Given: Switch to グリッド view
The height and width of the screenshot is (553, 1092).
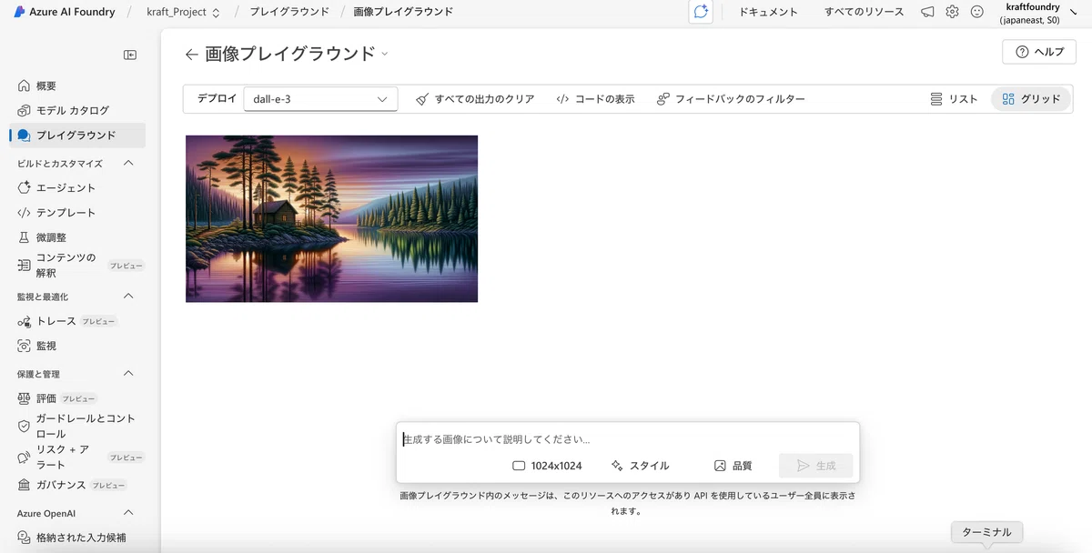Looking at the screenshot, I should [1031, 99].
